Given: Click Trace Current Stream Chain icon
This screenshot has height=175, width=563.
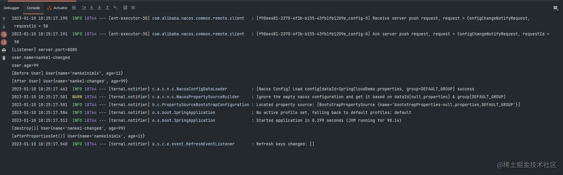Looking at the screenshot, I should pyautogui.click(x=133, y=8).
